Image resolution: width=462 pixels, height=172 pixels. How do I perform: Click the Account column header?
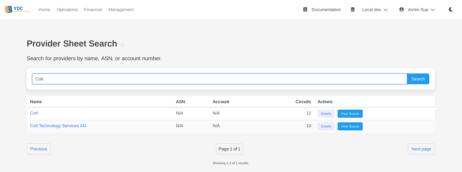(x=221, y=102)
